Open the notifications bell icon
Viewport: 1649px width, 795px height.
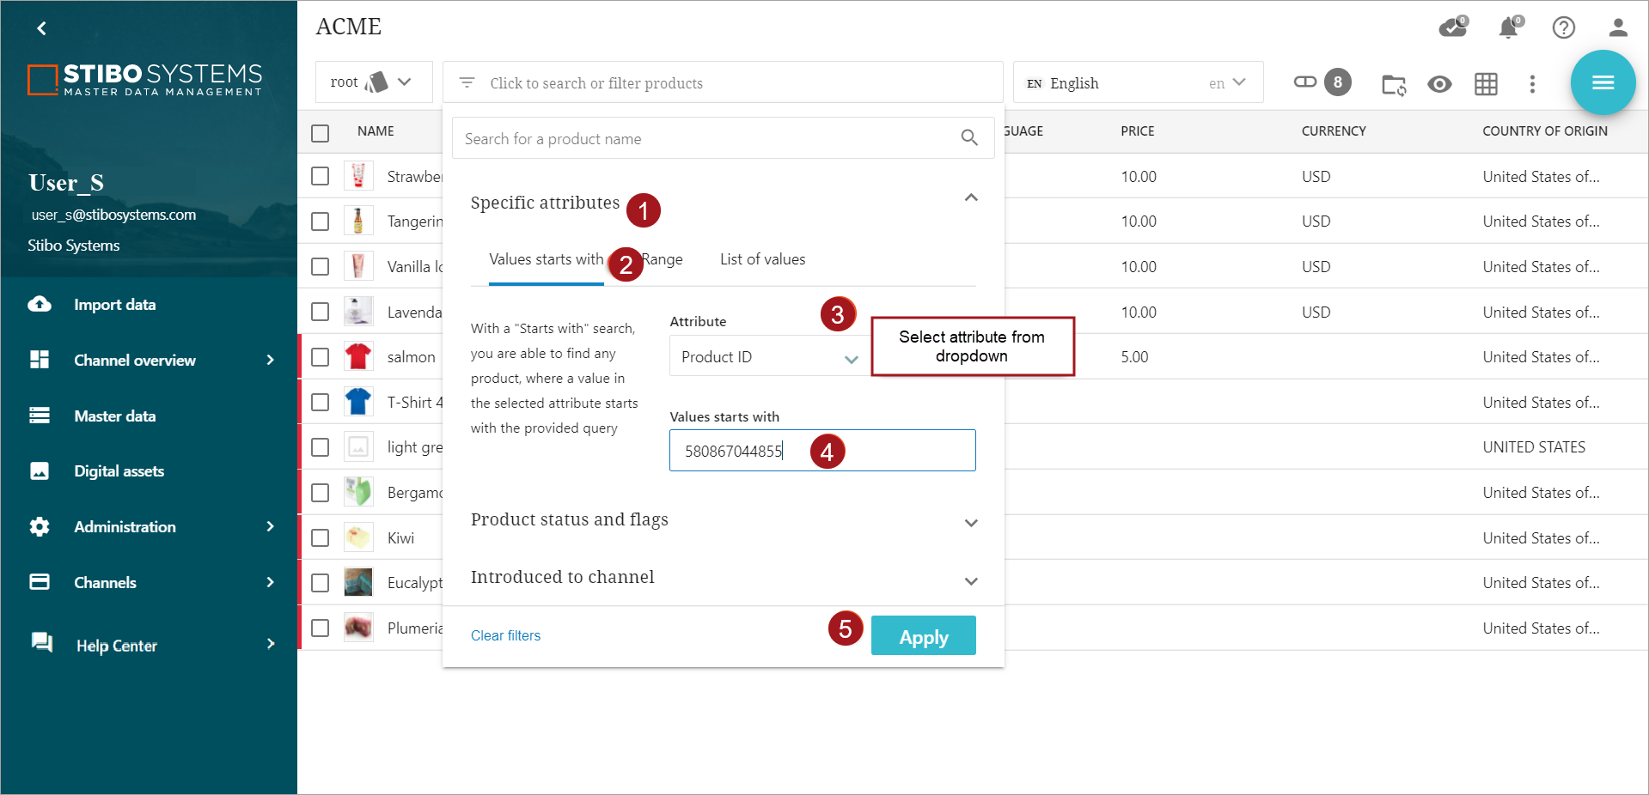tap(1508, 28)
